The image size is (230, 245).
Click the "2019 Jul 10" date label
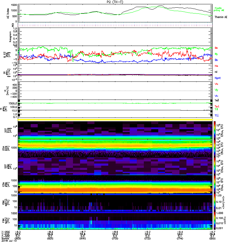[x=9, y=241]
